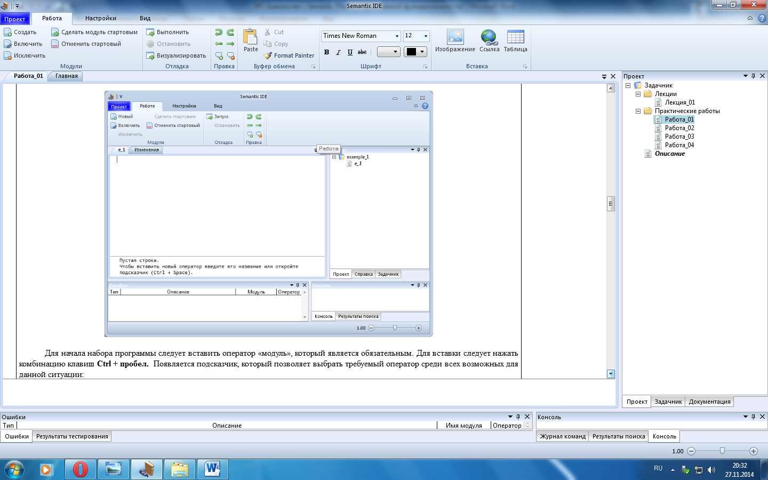The height and width of the screenshot is (480, 768).
Task: Click Визуализировать in Отладка group
Action: [176, 55]
